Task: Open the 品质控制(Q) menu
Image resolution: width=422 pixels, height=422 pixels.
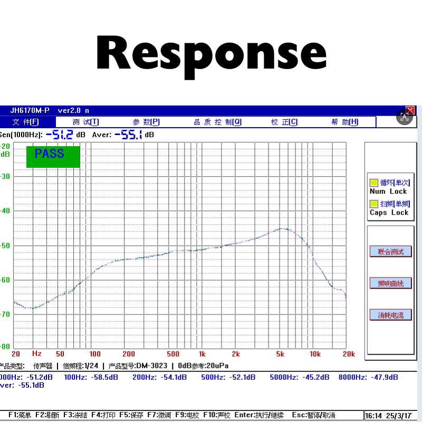Action: pyautogui.click(x=217, y=122)
